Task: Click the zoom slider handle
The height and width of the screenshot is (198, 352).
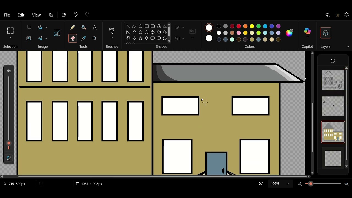Action: 311,184
